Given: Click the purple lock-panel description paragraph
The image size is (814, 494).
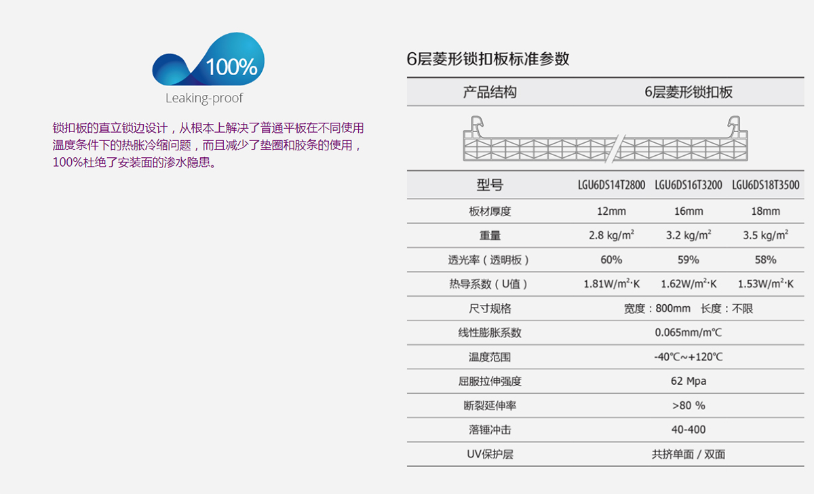Looking at the screenshot, I should [x=208, y=146].
